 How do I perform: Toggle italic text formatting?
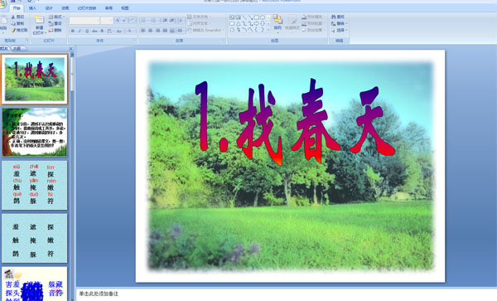80,31
